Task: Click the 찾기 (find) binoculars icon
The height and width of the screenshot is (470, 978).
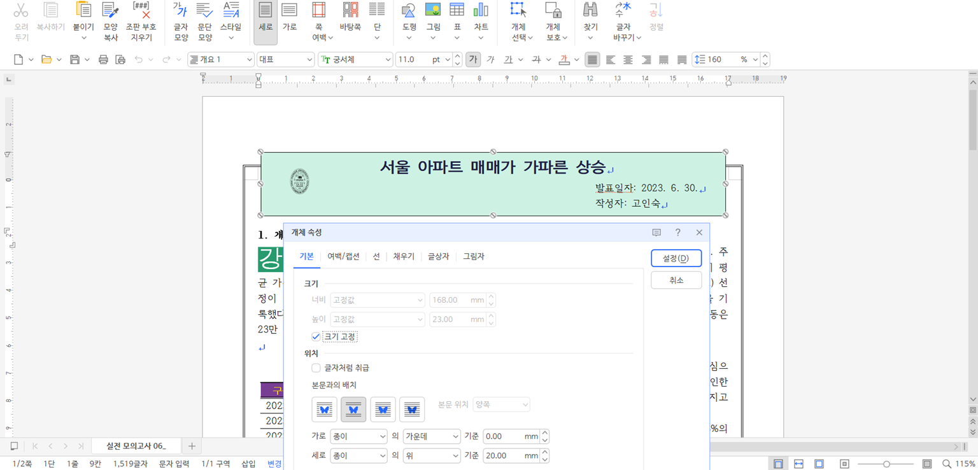Action: pos(590,11)
